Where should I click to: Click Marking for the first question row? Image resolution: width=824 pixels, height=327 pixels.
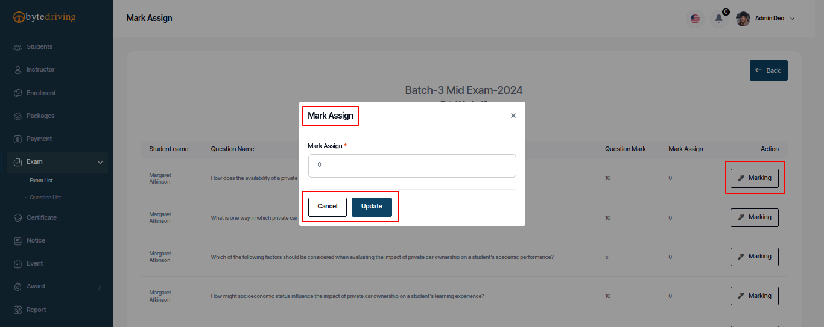755,178
